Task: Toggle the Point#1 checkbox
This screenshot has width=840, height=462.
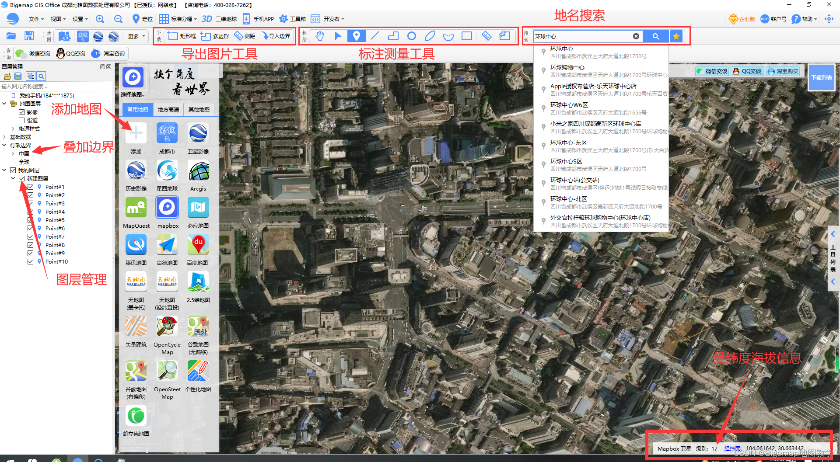Action: coord(30,187)
